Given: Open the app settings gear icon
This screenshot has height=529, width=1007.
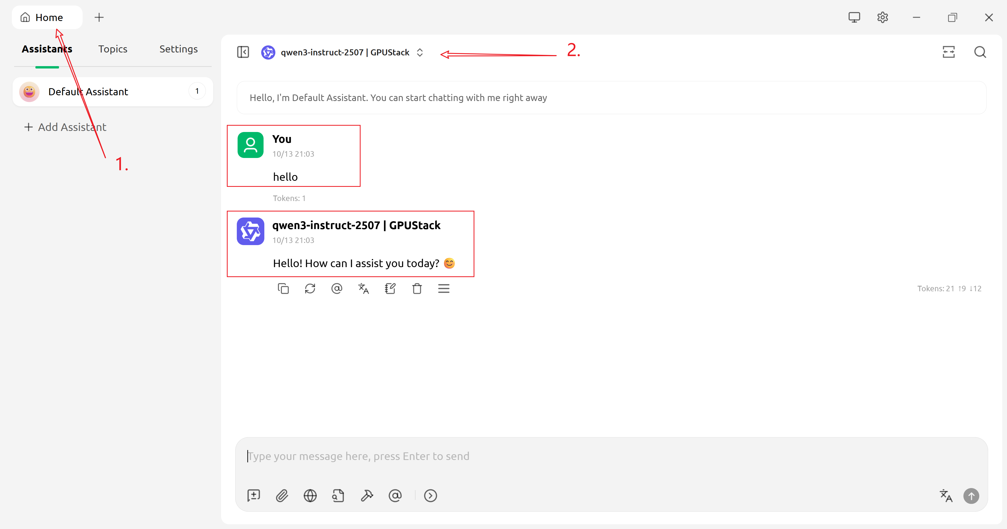Looking at the screenshot, I should (x=882, y=18).
